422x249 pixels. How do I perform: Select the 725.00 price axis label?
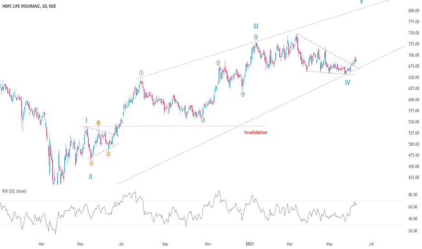(414, 44)
